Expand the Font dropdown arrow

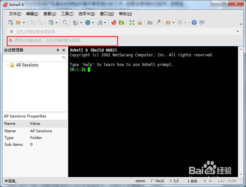pos(105,23)
